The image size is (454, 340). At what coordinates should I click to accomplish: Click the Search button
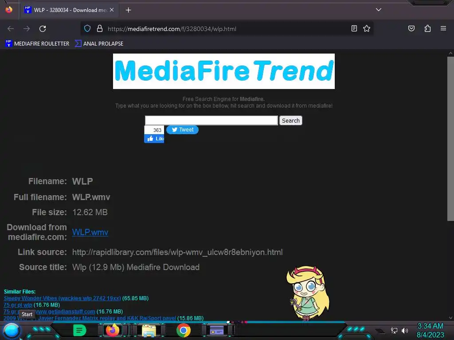291,120
